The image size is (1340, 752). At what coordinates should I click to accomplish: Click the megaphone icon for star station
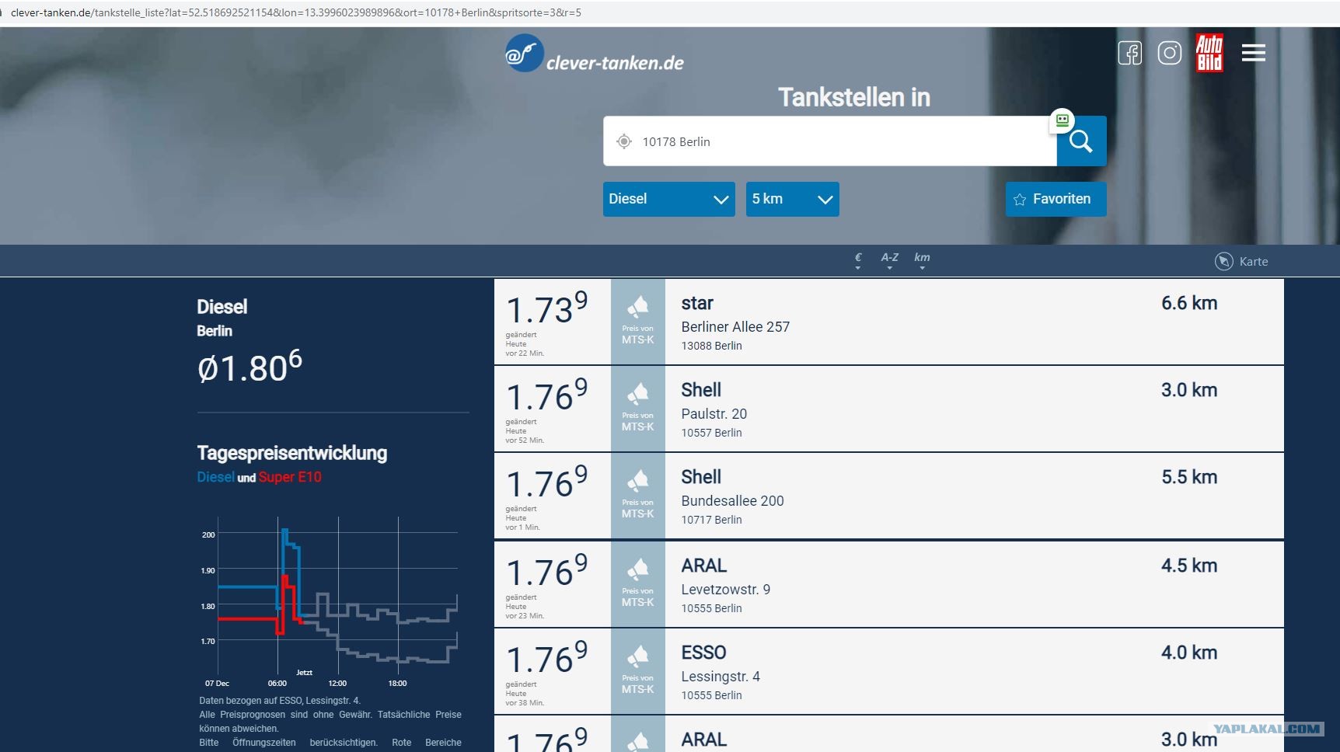point(638,308)
